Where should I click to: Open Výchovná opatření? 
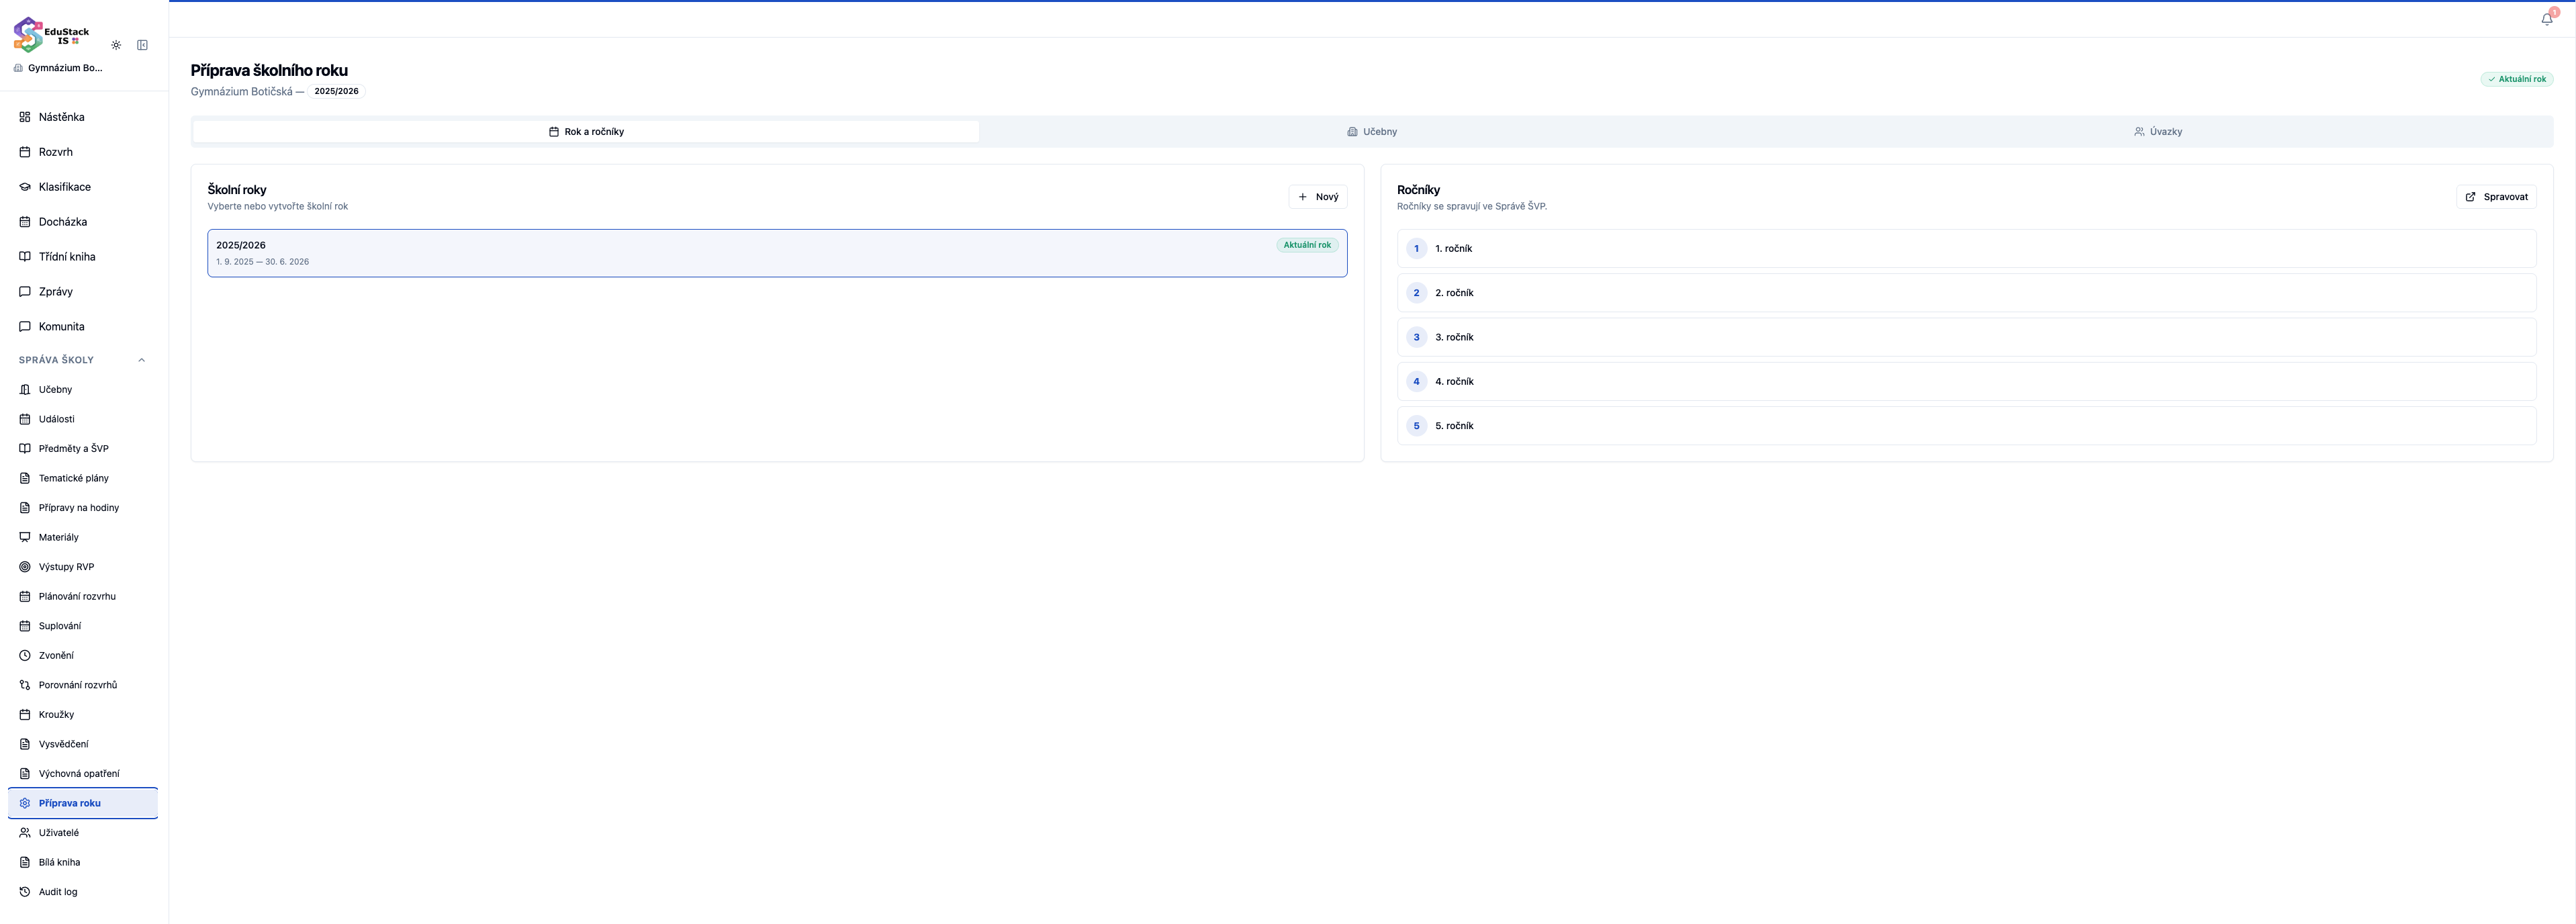(x=83, y=774)
